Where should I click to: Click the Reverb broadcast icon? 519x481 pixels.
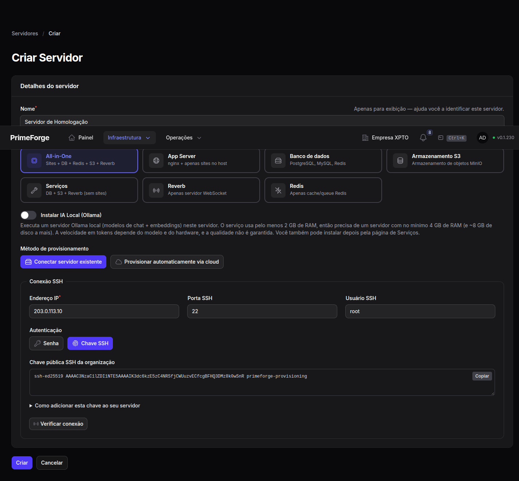coord(156,190)
